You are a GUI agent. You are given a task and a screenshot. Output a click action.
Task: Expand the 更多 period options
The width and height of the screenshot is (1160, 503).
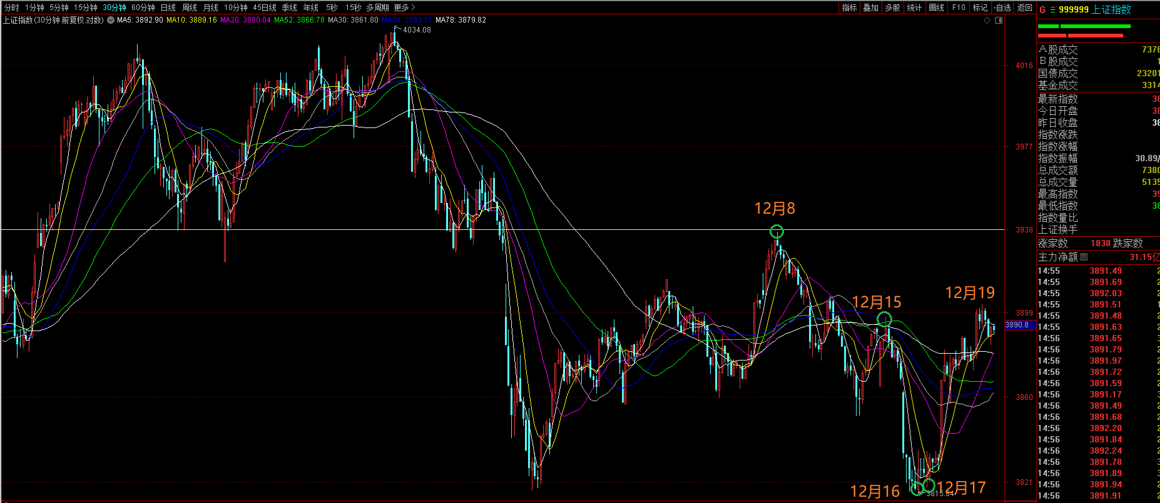pos(405,7)
